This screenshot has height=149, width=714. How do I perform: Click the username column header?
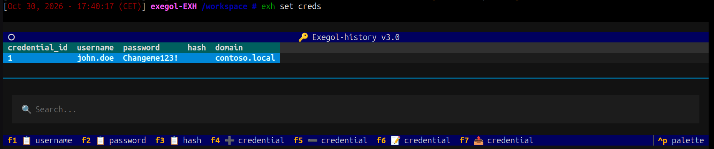[95, 48]
